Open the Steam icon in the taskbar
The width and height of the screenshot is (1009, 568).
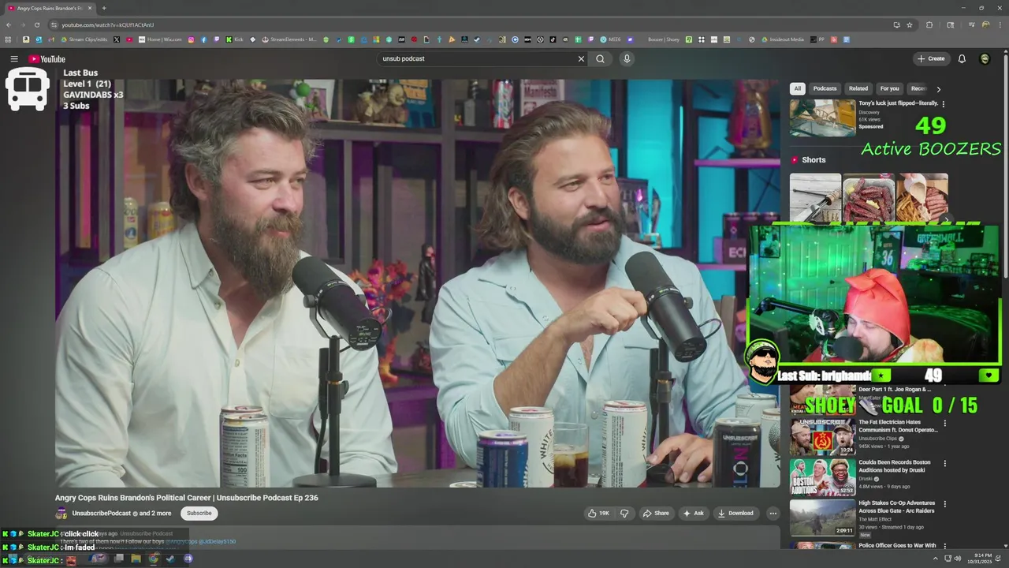pos(170,559)
